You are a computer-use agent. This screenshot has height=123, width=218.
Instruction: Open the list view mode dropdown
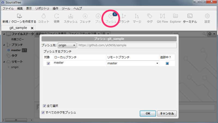106,33
